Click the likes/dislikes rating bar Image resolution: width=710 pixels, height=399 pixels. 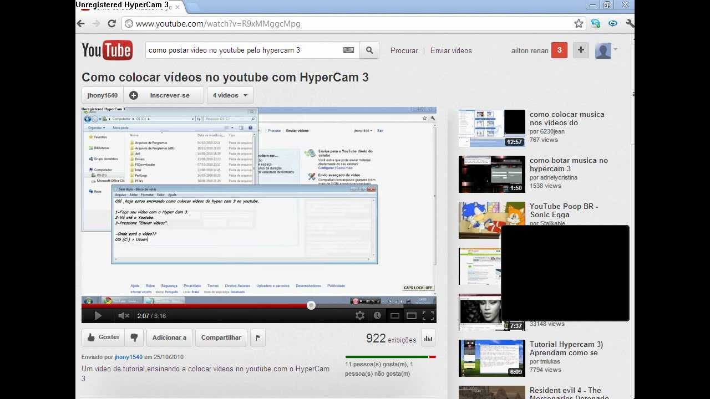[390, 357]
